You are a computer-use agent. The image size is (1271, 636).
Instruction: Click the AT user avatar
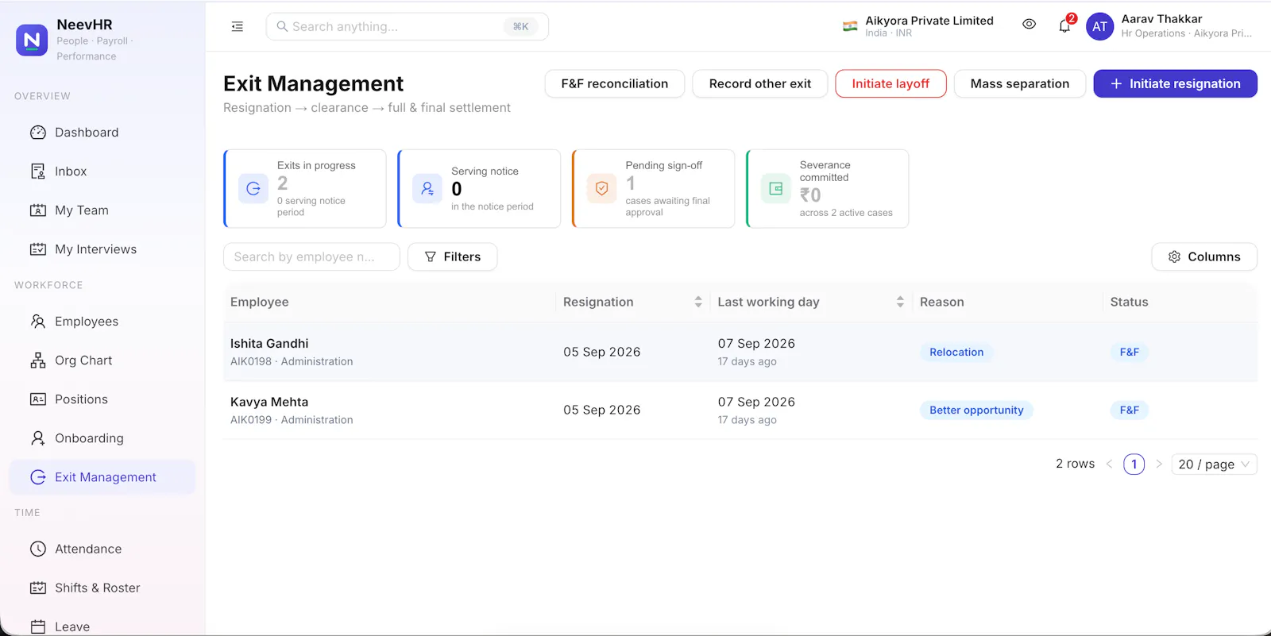tap(1099, 26)
